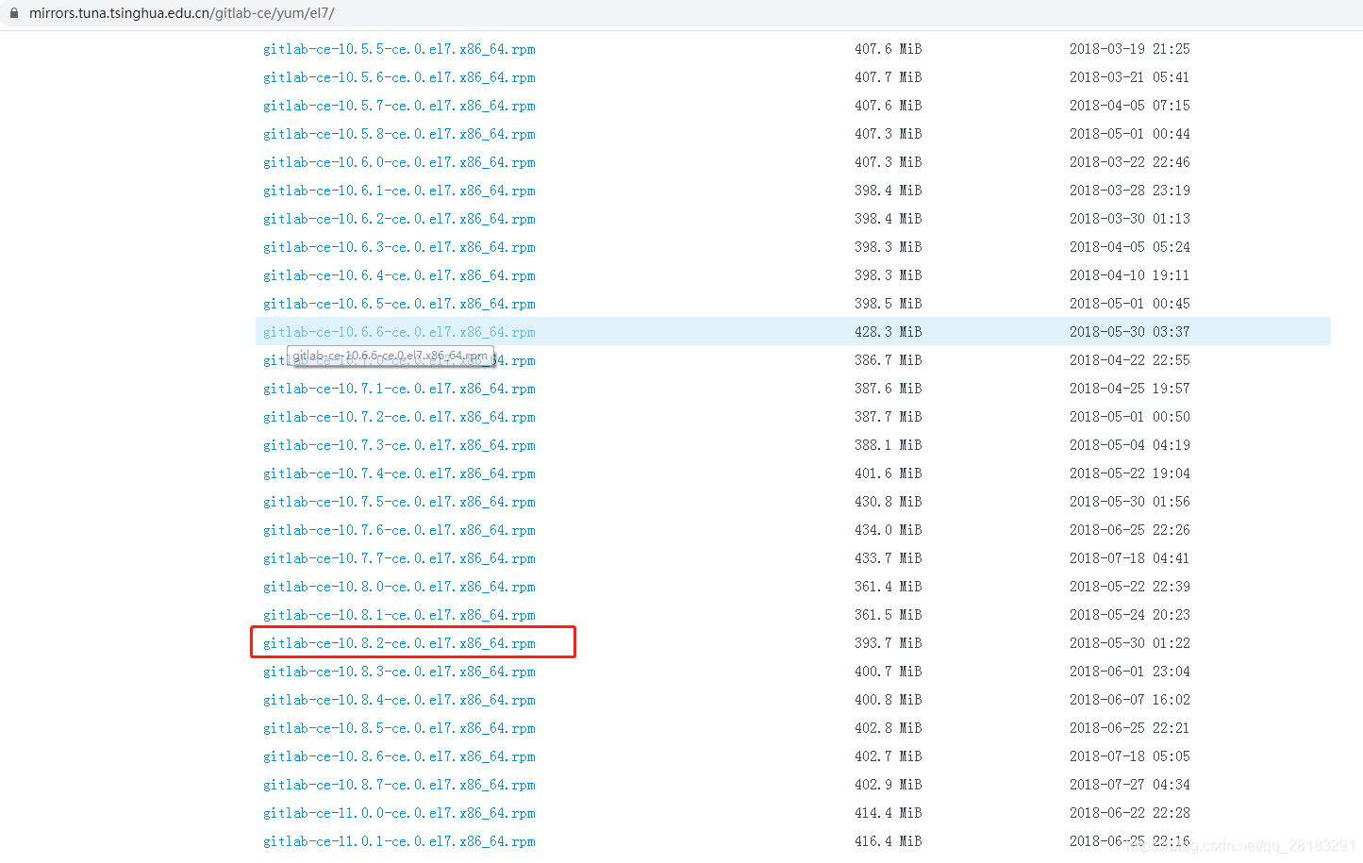This screenshot has width=1363, height=863.
Task: Open gitlab-ce-10.5.5-ce.0.el7.x86_64.rpm link
Action: click(399, 49)
